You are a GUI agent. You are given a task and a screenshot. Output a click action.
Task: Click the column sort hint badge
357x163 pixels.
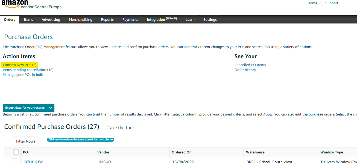point(81,140)
